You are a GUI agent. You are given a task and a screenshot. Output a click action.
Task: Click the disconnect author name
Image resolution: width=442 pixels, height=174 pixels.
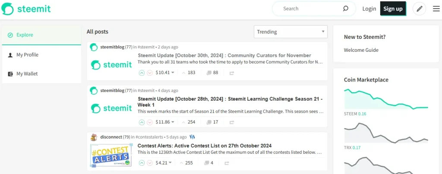click(111, 137)
